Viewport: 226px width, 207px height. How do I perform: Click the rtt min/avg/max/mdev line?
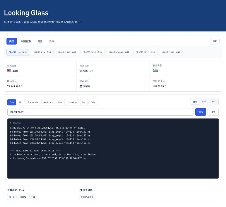click(48, 158)
